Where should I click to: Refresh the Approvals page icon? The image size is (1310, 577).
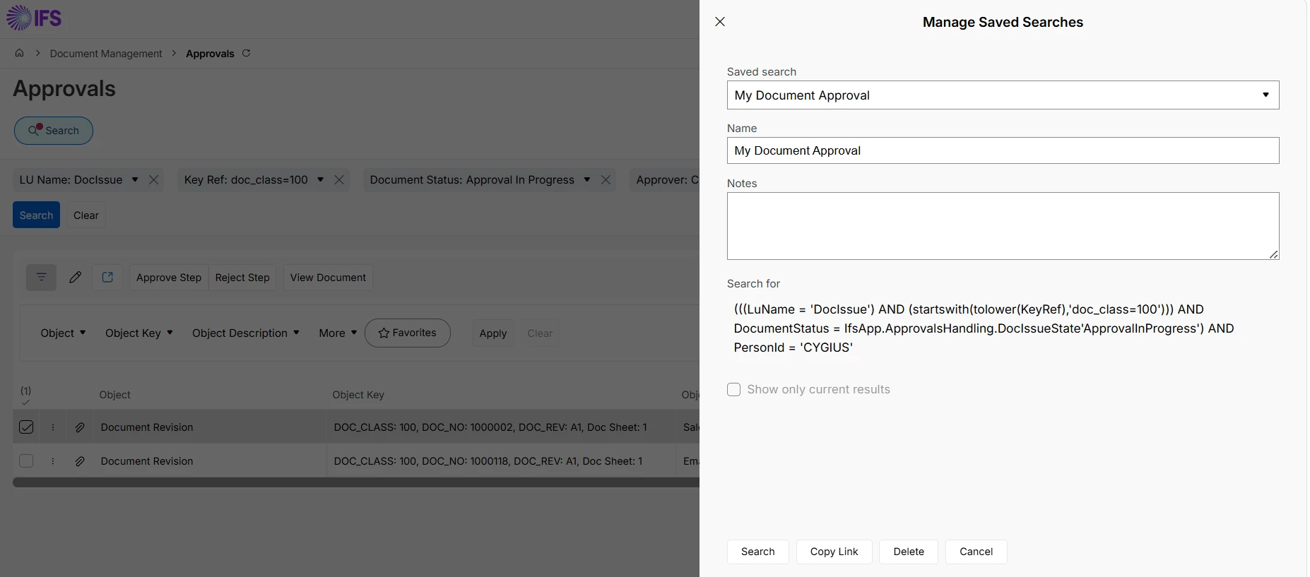246,53
